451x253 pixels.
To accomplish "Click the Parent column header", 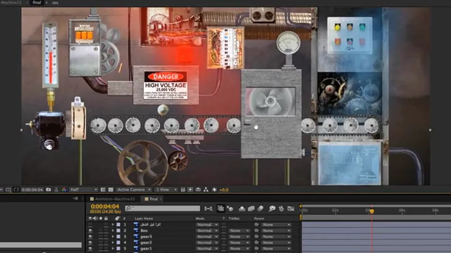I will click(259, 219).
